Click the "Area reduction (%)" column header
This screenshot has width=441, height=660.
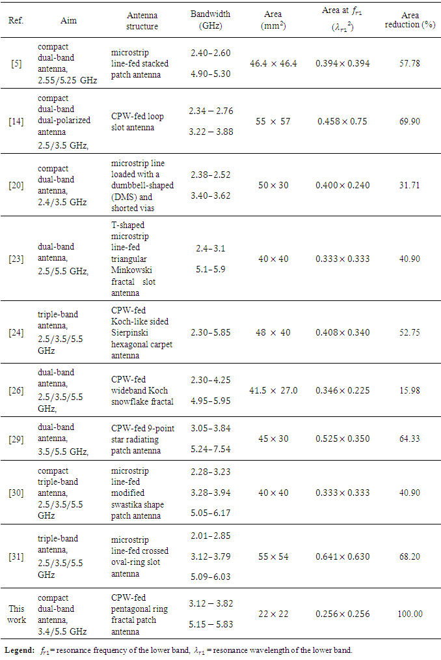(x=410, y=21)
